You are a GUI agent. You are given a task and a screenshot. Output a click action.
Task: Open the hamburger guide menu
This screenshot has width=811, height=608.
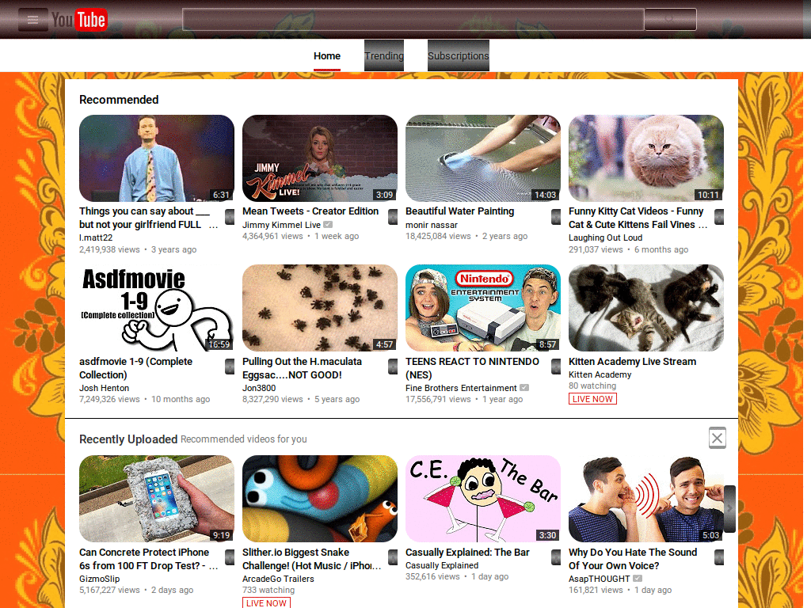(32, 20)
